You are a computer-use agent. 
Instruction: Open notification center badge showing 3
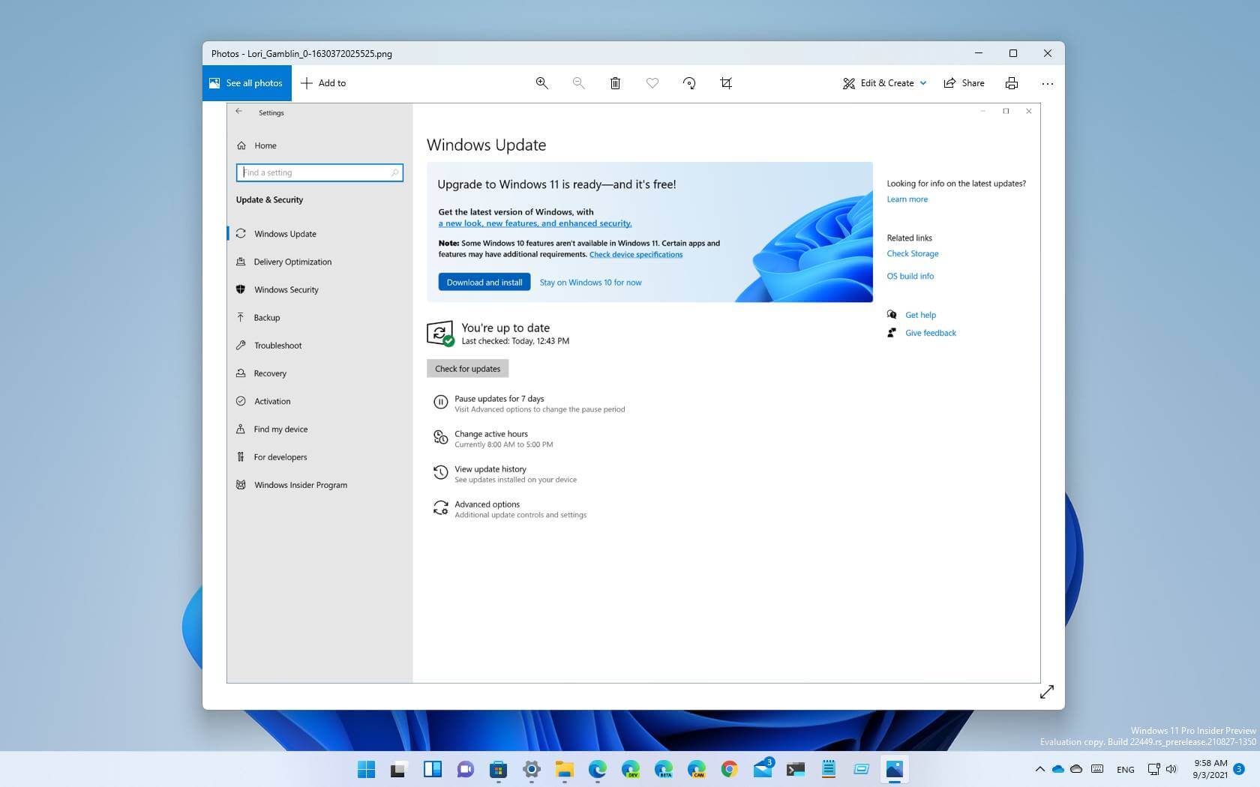(x=1239, y=769)
